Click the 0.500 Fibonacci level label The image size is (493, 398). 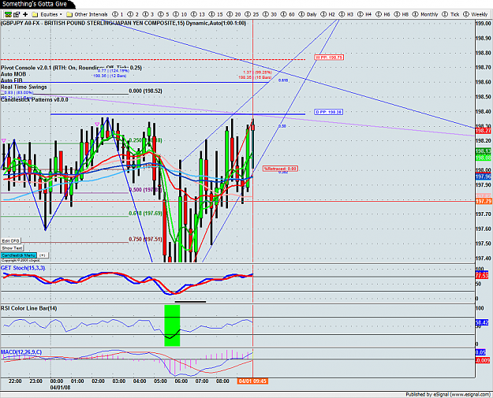click(x=145, y=190)
